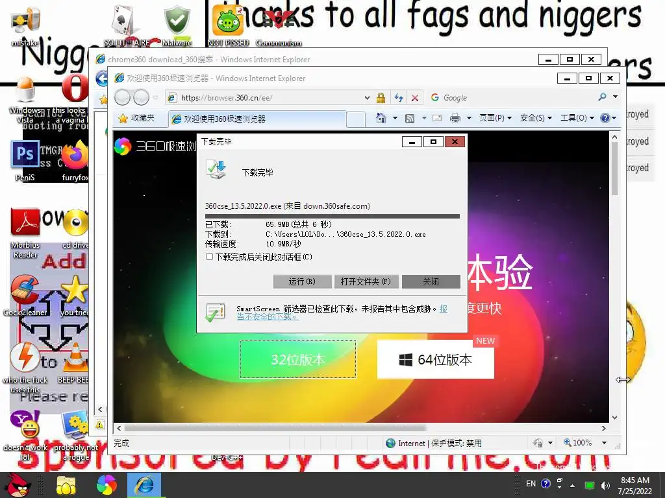Open the 收藏夹 favorites button
Screen dimensions: 665x498
(136, 118)
